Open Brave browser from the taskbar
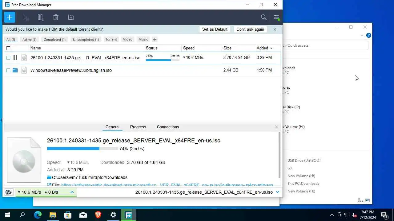 pyautogui.click(x=98, y=215)
